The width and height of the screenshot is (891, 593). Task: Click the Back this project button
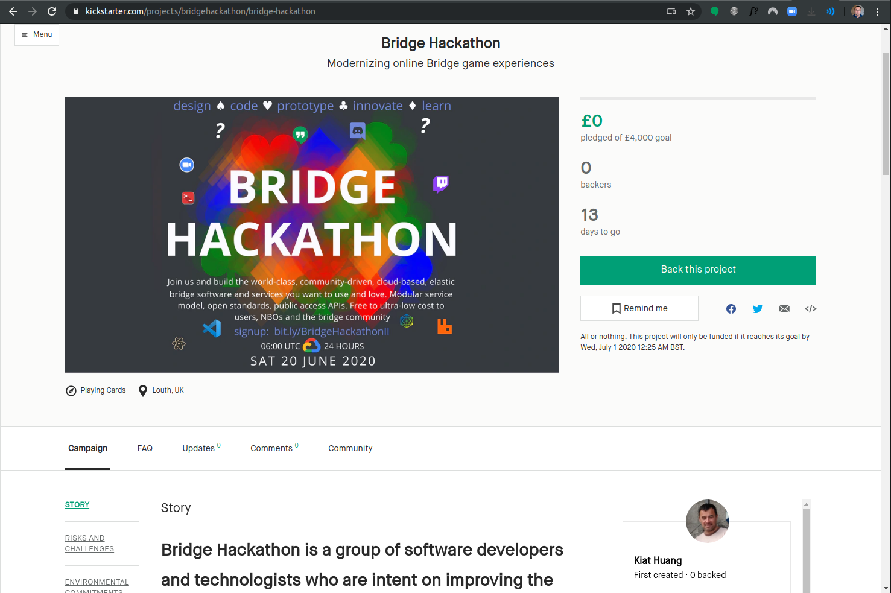coord(698,270)
